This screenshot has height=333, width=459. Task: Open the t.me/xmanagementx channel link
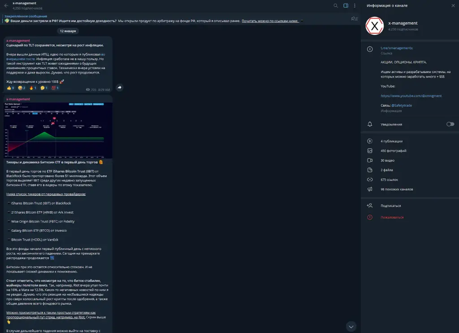click(397, 48)
